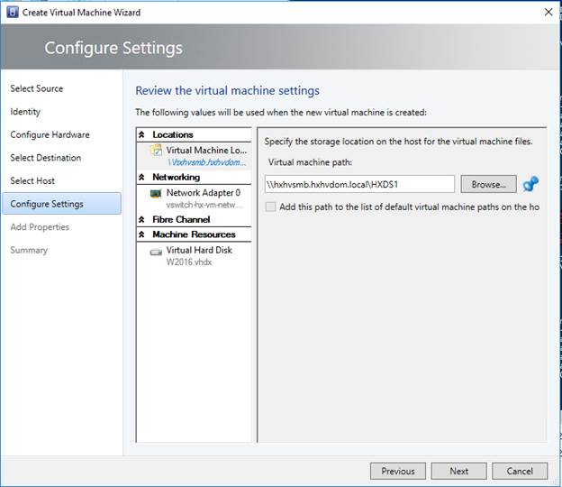Select Virtual Machine Location tree item
The image size is (562, 487).
(x=194, y=156)
